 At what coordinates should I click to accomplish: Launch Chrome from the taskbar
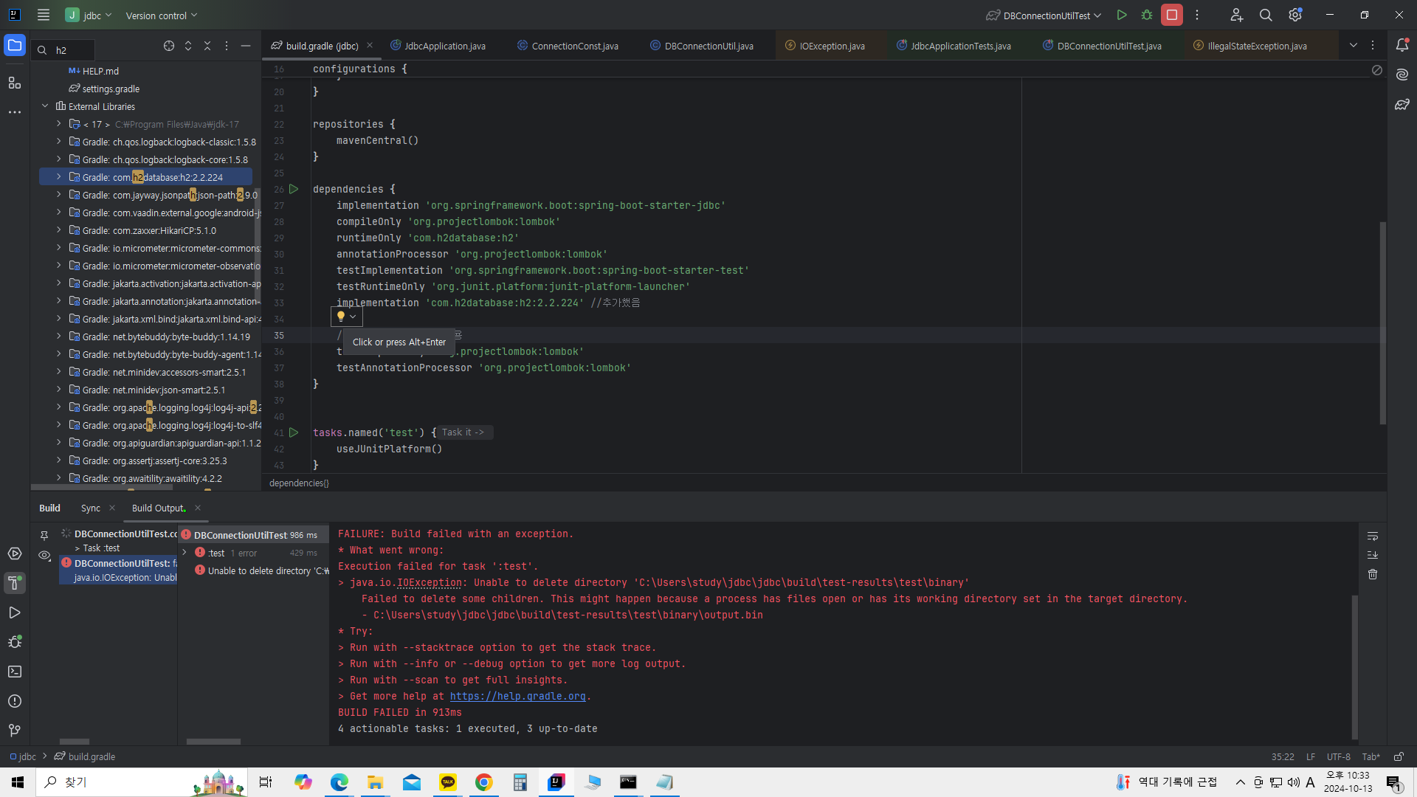(483, 782)
